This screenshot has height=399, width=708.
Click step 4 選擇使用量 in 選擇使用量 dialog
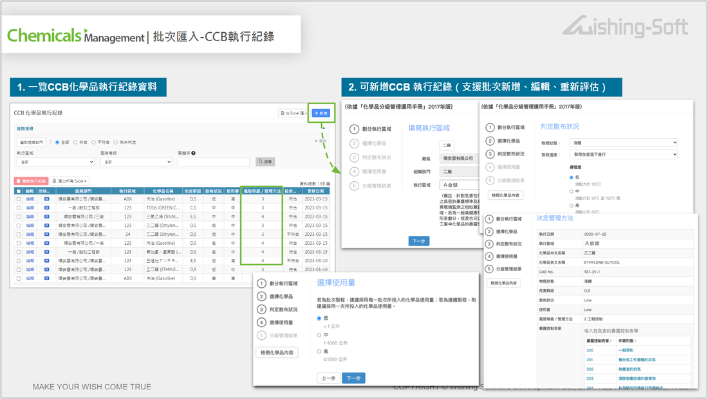[x=275, y=323]
